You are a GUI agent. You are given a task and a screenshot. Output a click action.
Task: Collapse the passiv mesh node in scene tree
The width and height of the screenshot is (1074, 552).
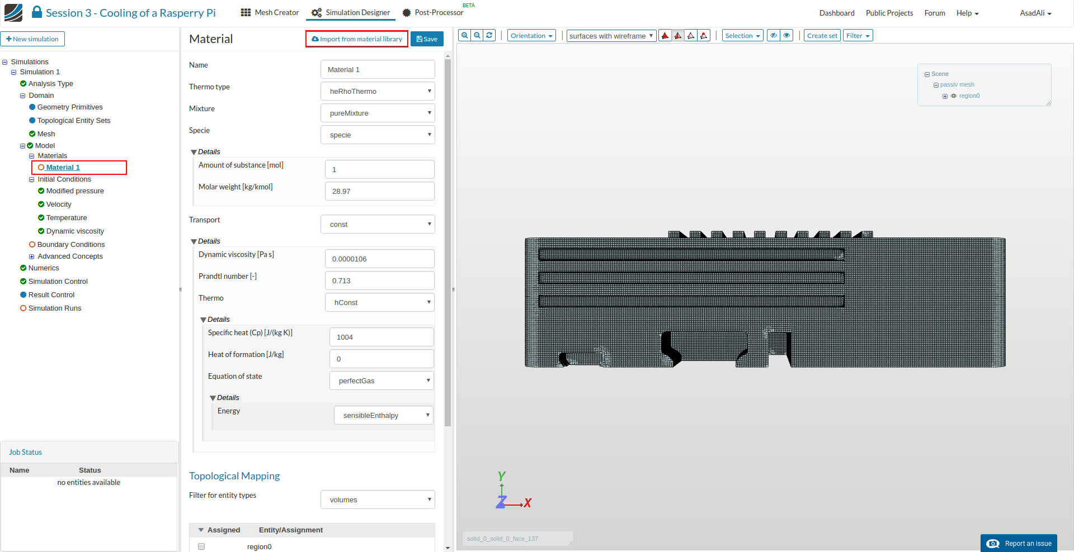click(936, 85)
